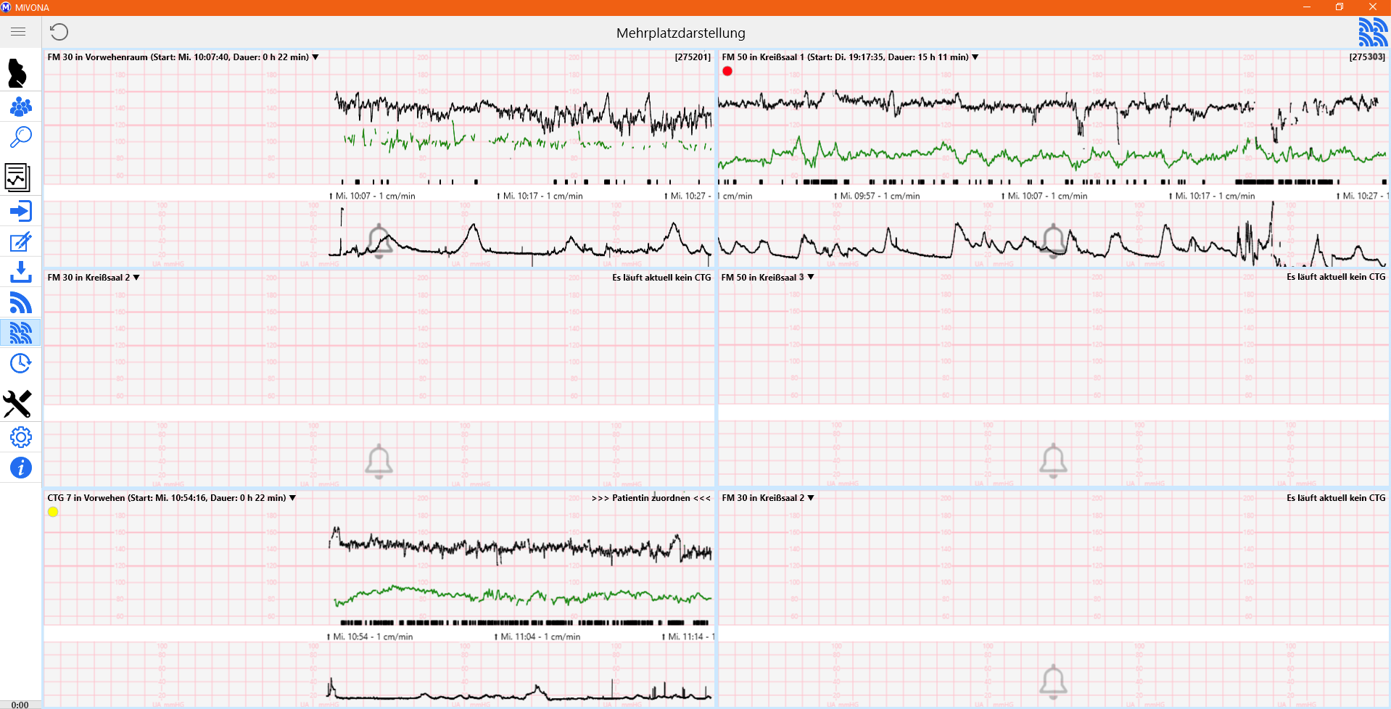Open the CTG report documents icon
This screenshot has height=709, width=1391.
click(x=18, y=177)
